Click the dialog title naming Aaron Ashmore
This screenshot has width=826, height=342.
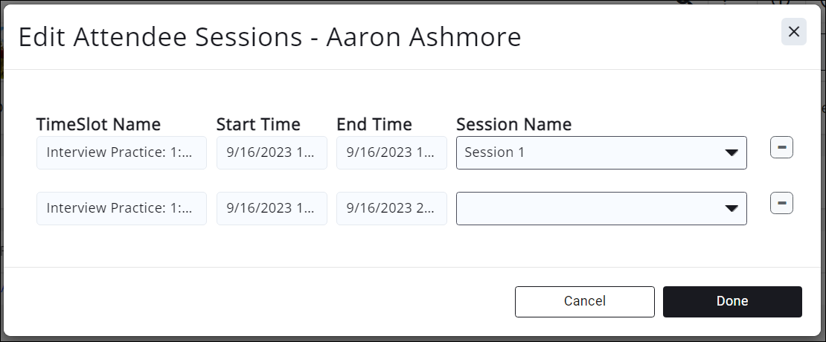[269, 37]
